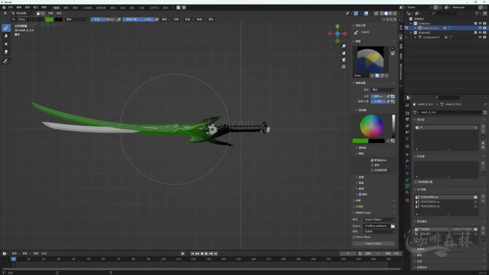Switch to the UV 编辑 workspace tab
Image resolution: width=489 pixels, height=275 pixels.
(87, 8)
